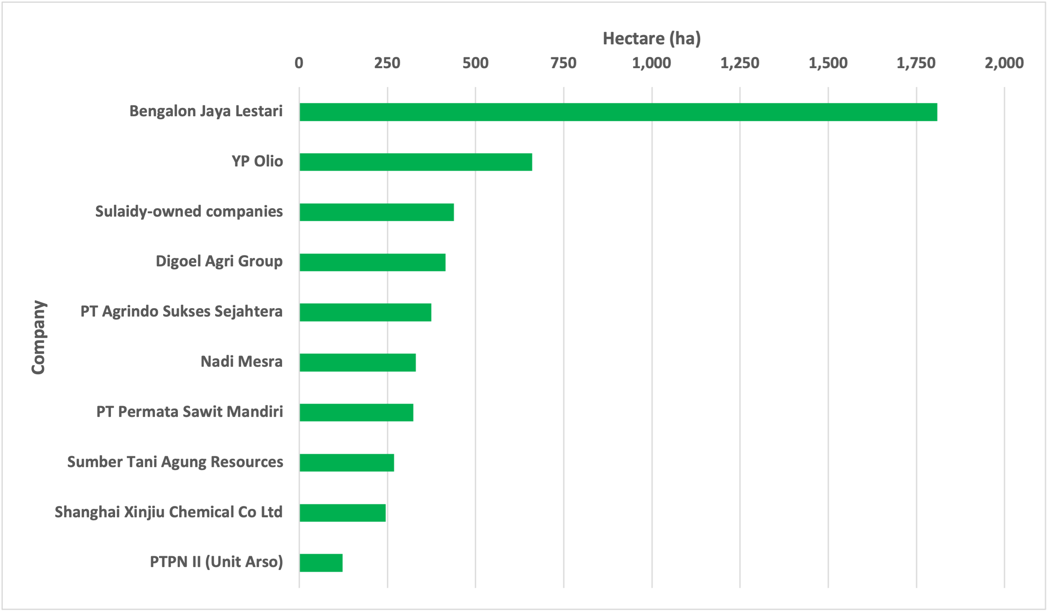Select the "Digoel Agri Group" category label
The height and width of the screenshot is (613, 1049).
tap(219, 261)
